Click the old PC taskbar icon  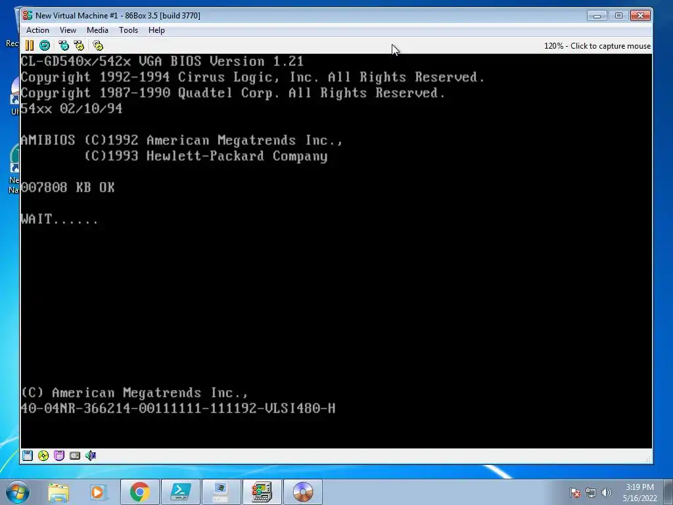221,492
